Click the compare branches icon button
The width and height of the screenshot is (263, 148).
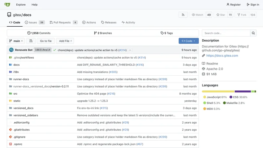pyautogui.click(x=31, y=41)
